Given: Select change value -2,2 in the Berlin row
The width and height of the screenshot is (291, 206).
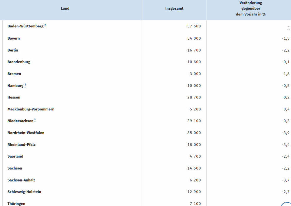Looking at the screenshot, I should click(285, 50).
